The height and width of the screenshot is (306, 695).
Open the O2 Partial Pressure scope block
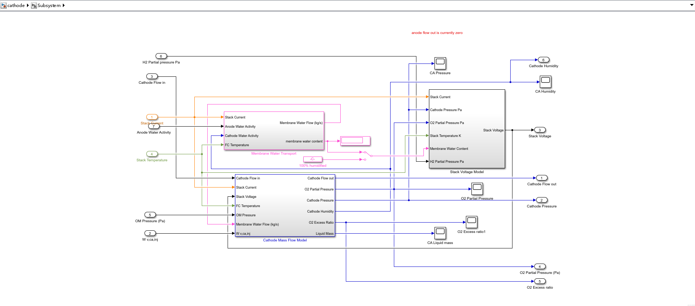(x=477, y=189)
